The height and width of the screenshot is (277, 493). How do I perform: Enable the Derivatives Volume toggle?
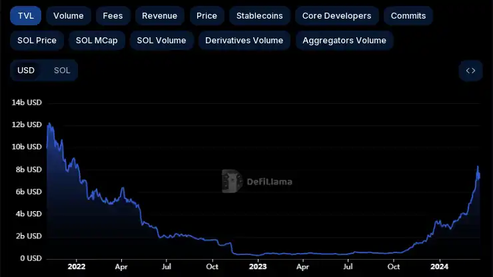(x=245, y=41)
